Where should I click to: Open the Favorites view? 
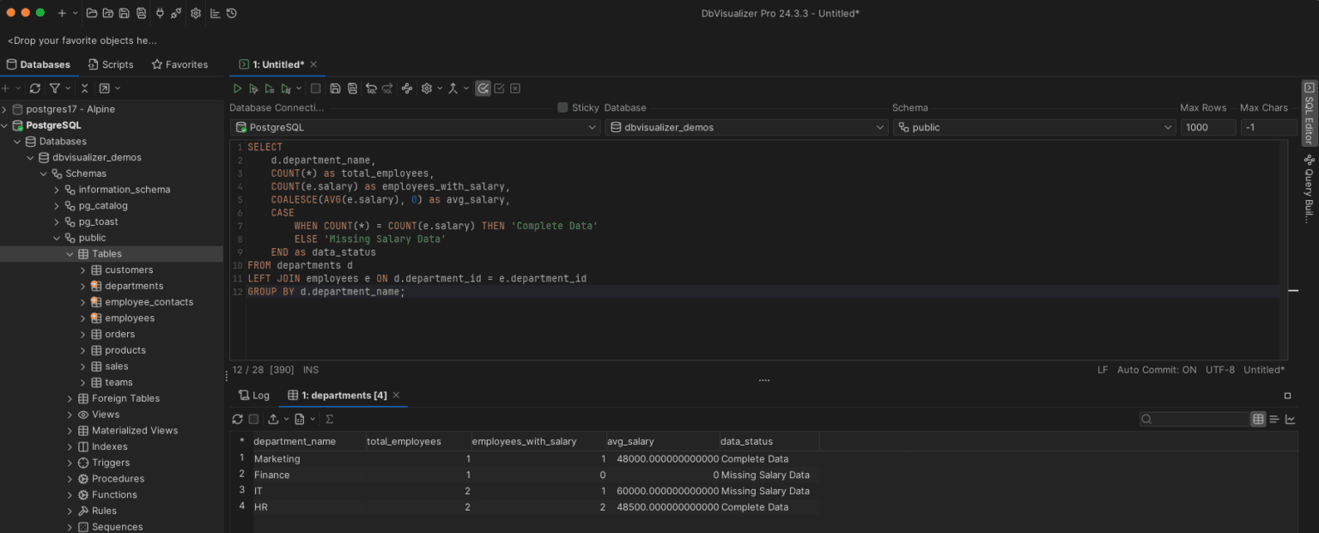179,64
